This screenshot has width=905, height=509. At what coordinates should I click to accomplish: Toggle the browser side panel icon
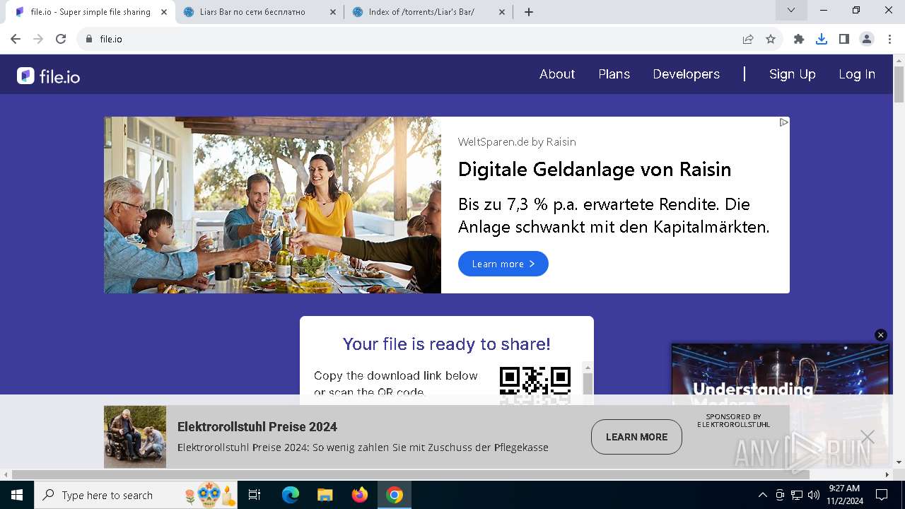(x=844, y=39)
